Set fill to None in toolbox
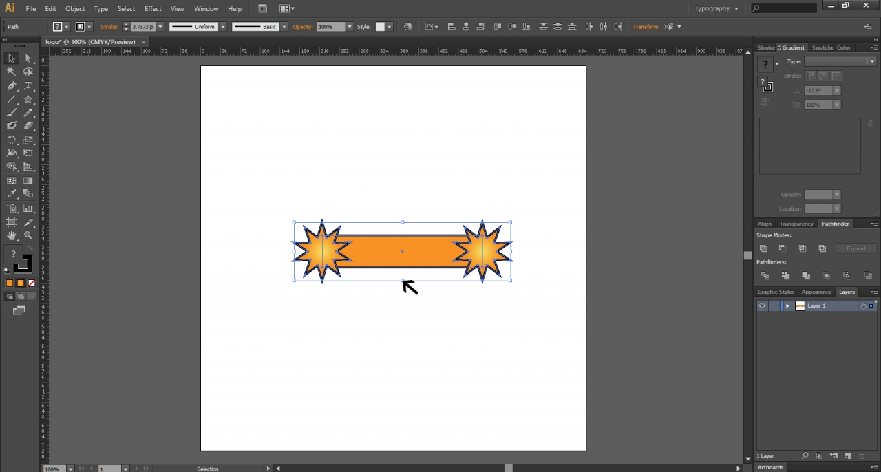This screenshot has width=881, height=472. tap(32, 283)
